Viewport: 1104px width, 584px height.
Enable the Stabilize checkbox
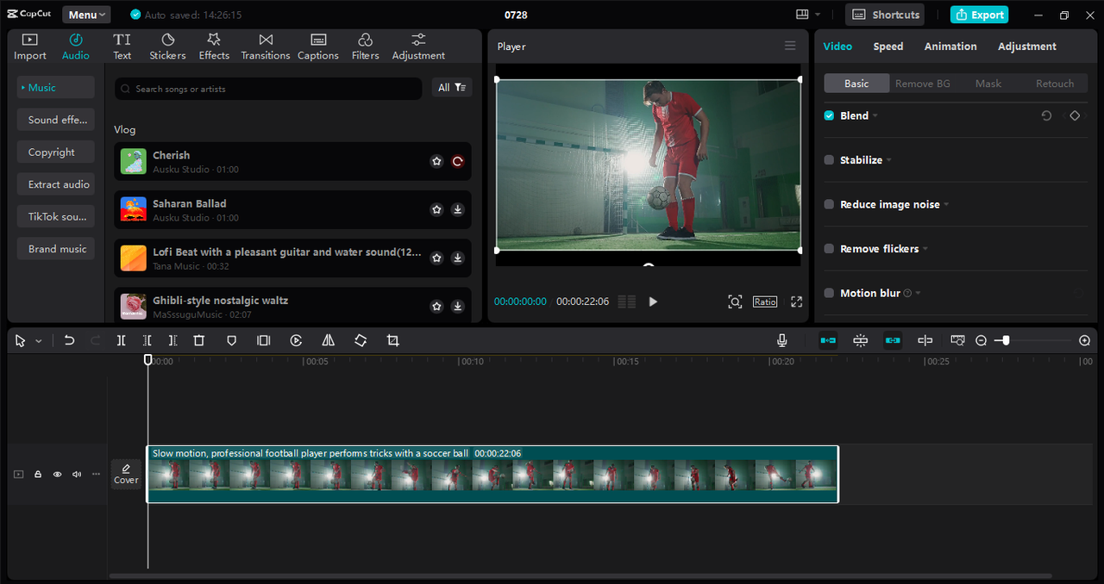click(829, 160)
